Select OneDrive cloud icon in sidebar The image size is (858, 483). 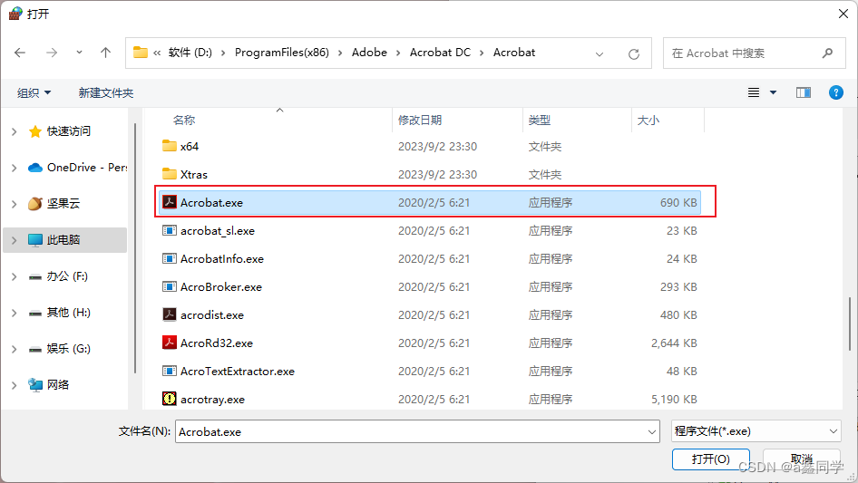pos(35,168)
